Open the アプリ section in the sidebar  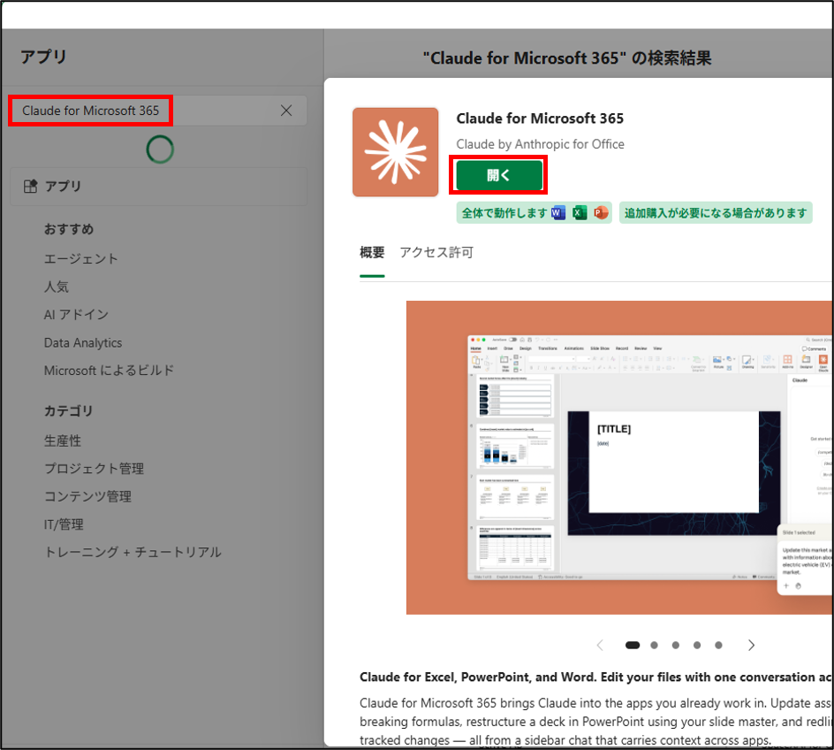tap(158, 187)
